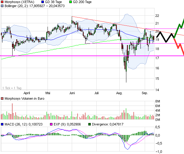Click the -1,0 MACD axis label
Viewport: 184px width, 154px height.
click(x=159, y=152)
